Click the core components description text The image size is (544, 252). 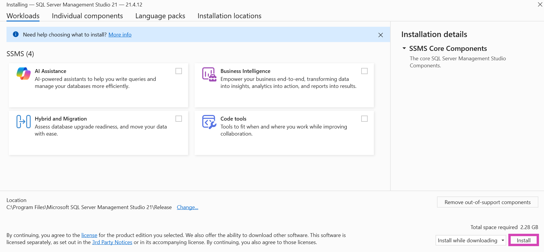458,62
